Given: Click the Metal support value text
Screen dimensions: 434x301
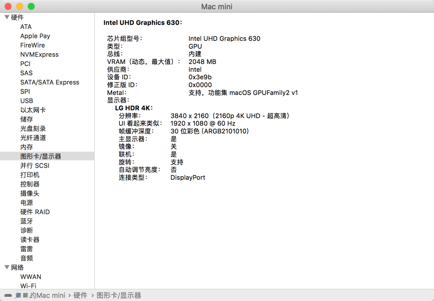Looking at the screenshot, I should (243, 93).
